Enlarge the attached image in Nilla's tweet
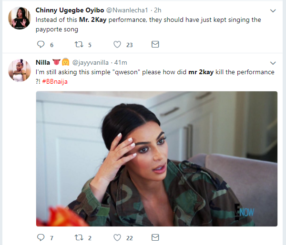 (157, 158)
